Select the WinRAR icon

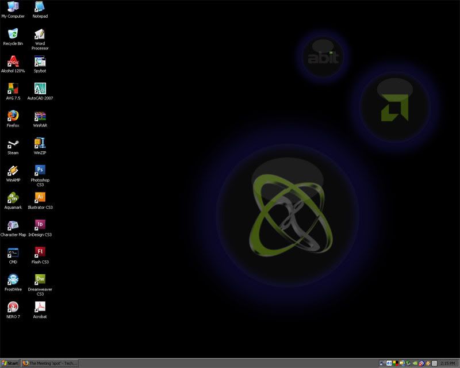(x=40, y=119)
